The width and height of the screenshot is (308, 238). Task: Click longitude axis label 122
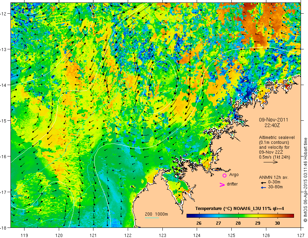(x=128, y=235)
